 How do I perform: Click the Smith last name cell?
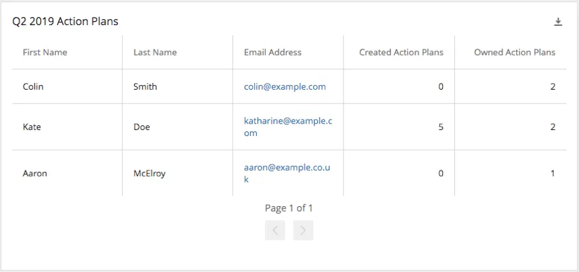145,86
